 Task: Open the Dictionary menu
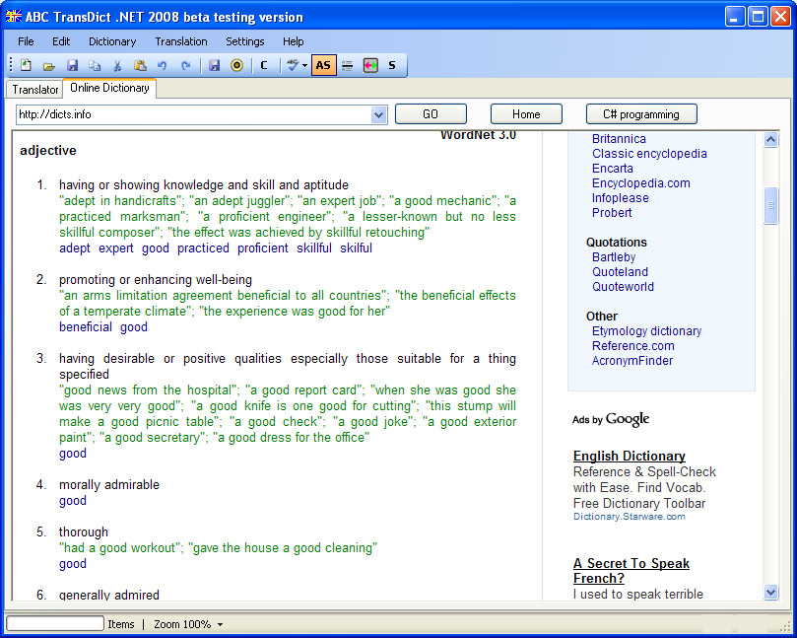112,41
